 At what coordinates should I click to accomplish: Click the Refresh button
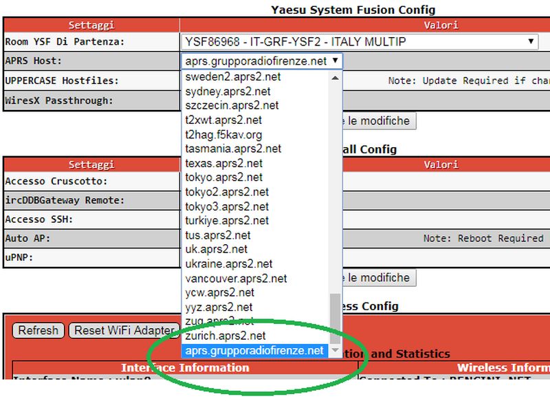[x=38, y=330]
